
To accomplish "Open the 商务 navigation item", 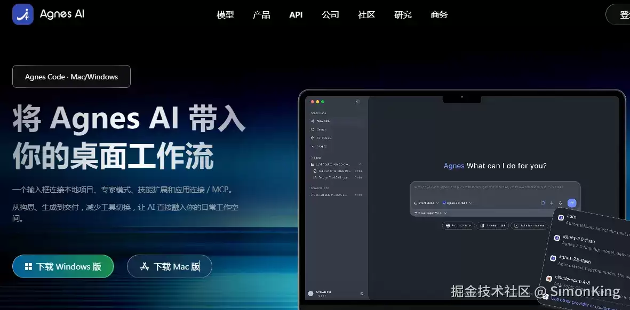I will (x=438, y=15).
